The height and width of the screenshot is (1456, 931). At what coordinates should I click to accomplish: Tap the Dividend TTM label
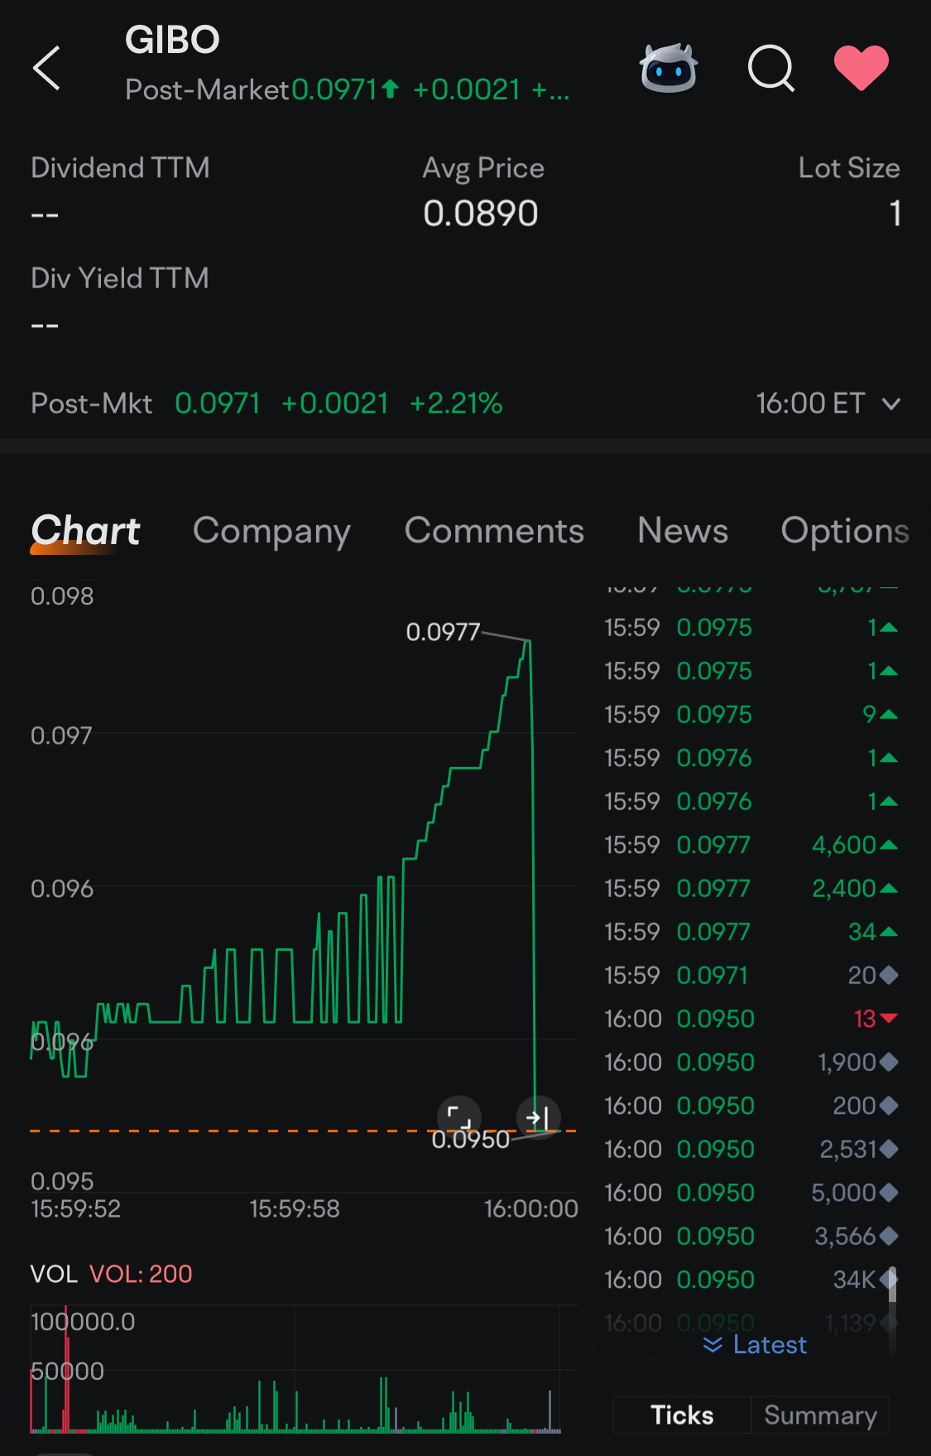point(120,168)
